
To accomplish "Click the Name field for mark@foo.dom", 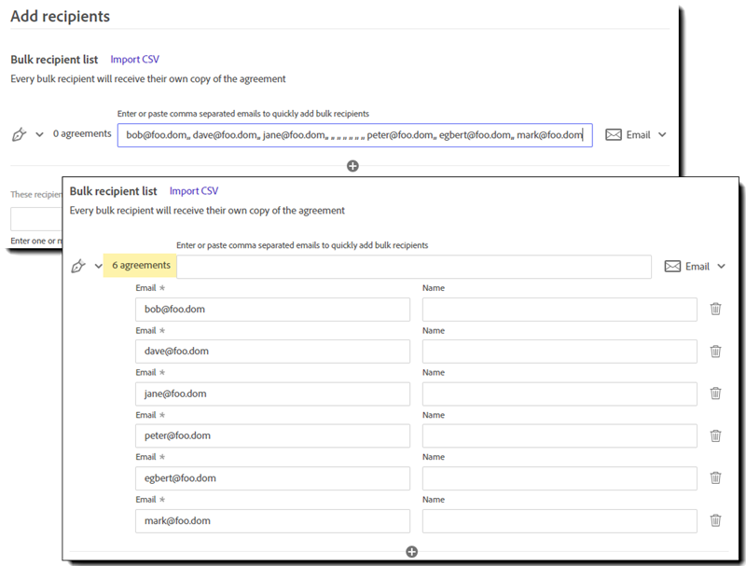I will (559, 521).
